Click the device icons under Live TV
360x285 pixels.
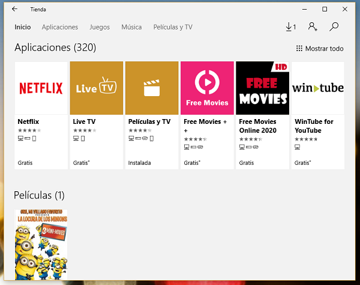[79, 138]
